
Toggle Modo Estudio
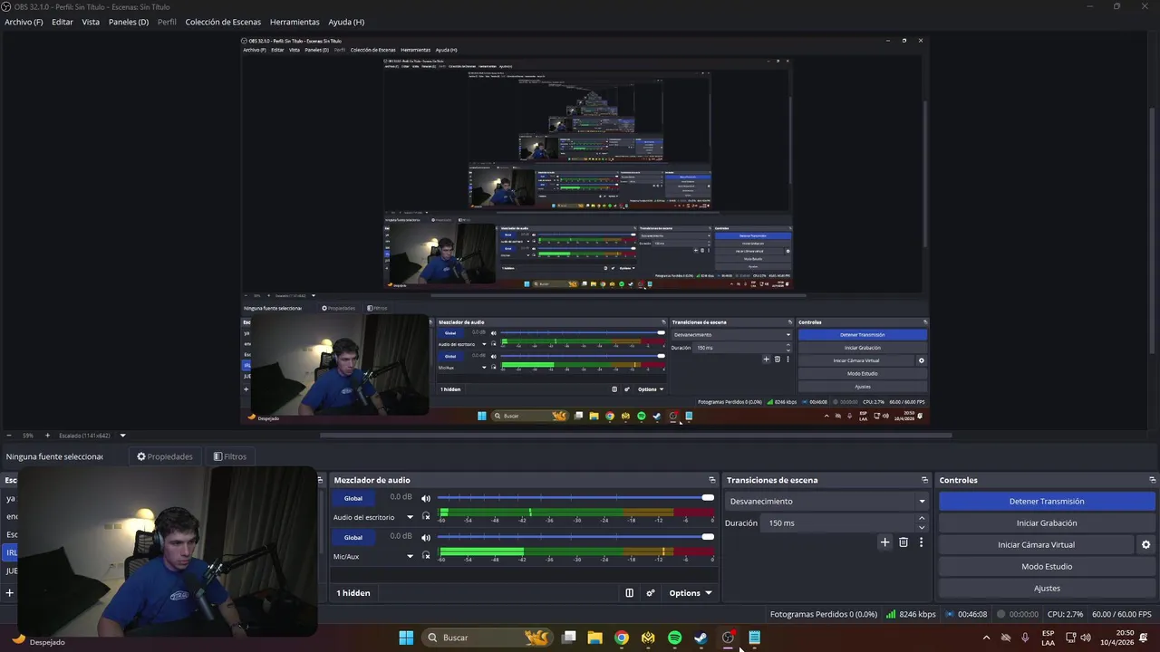[x=1047, y=567]
